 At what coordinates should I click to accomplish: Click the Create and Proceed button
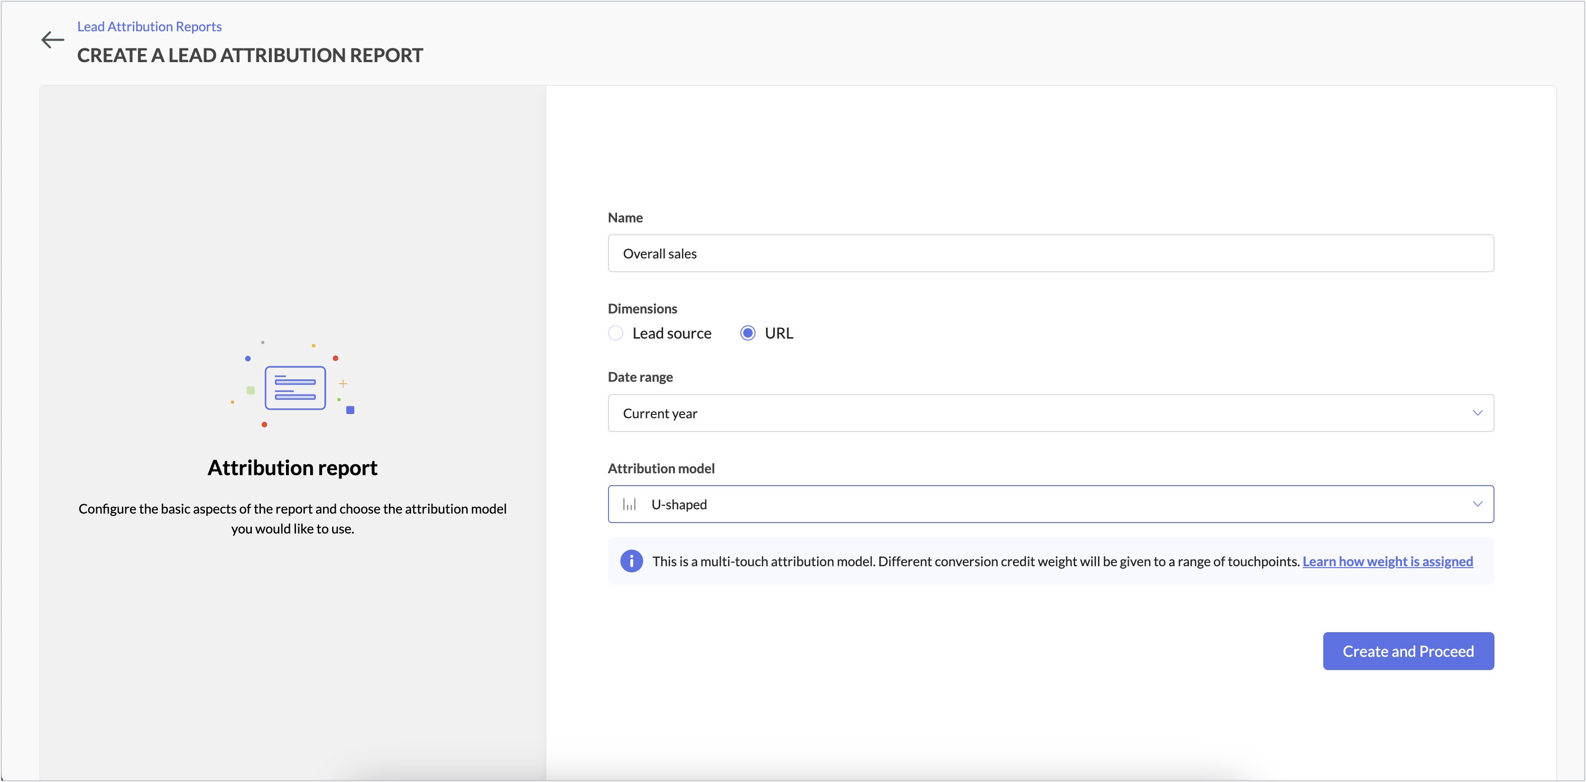1408,651
